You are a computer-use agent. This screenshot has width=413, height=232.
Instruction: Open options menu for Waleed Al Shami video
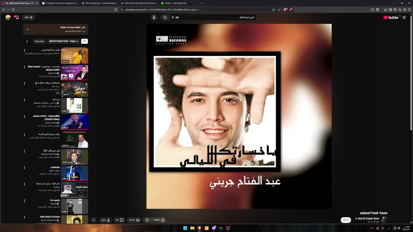24,100
